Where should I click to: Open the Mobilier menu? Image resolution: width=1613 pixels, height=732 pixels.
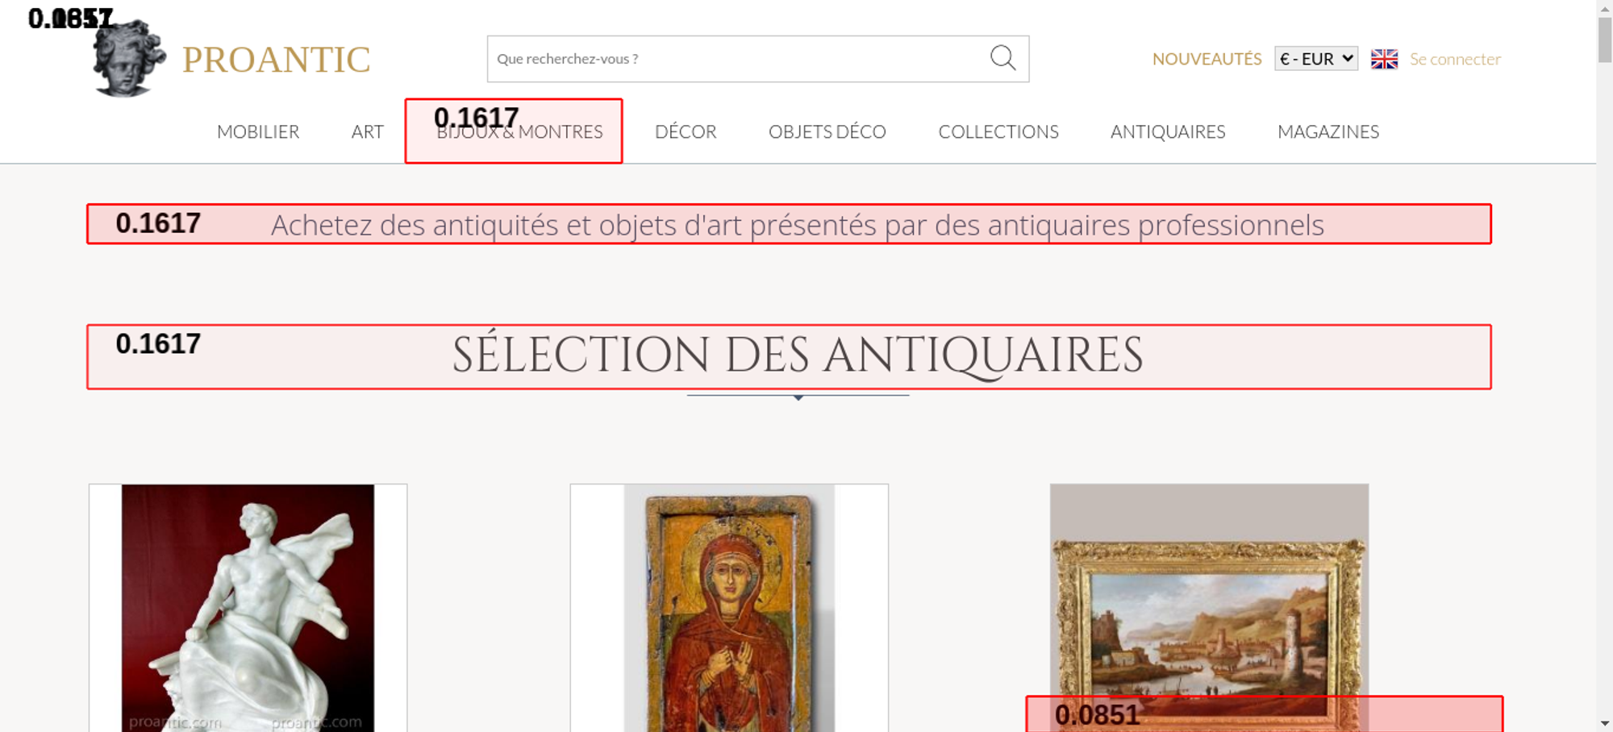click(258, 131)
